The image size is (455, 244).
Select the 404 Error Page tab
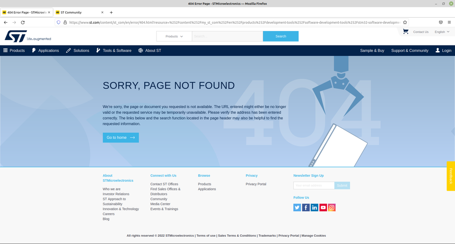tap(26, 12)
